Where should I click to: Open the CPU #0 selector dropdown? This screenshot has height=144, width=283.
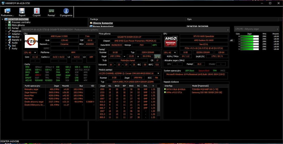[31, 53]
